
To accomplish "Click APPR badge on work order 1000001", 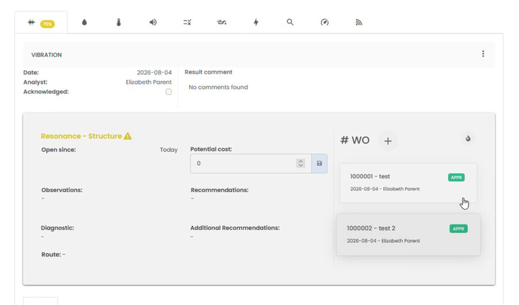I will pos(456,177).
